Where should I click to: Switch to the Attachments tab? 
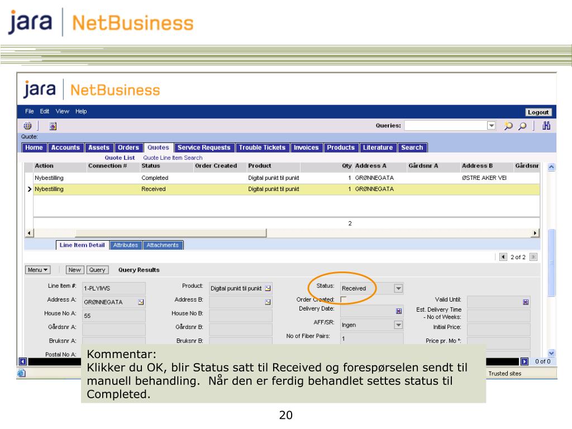click(163, 245)
